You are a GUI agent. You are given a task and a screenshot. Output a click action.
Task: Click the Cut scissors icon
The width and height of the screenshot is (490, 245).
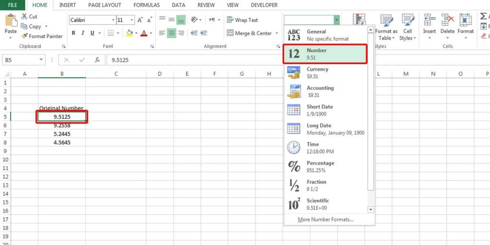pos(24,16)
